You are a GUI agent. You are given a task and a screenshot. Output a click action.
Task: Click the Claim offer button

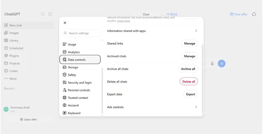point(28,120)
